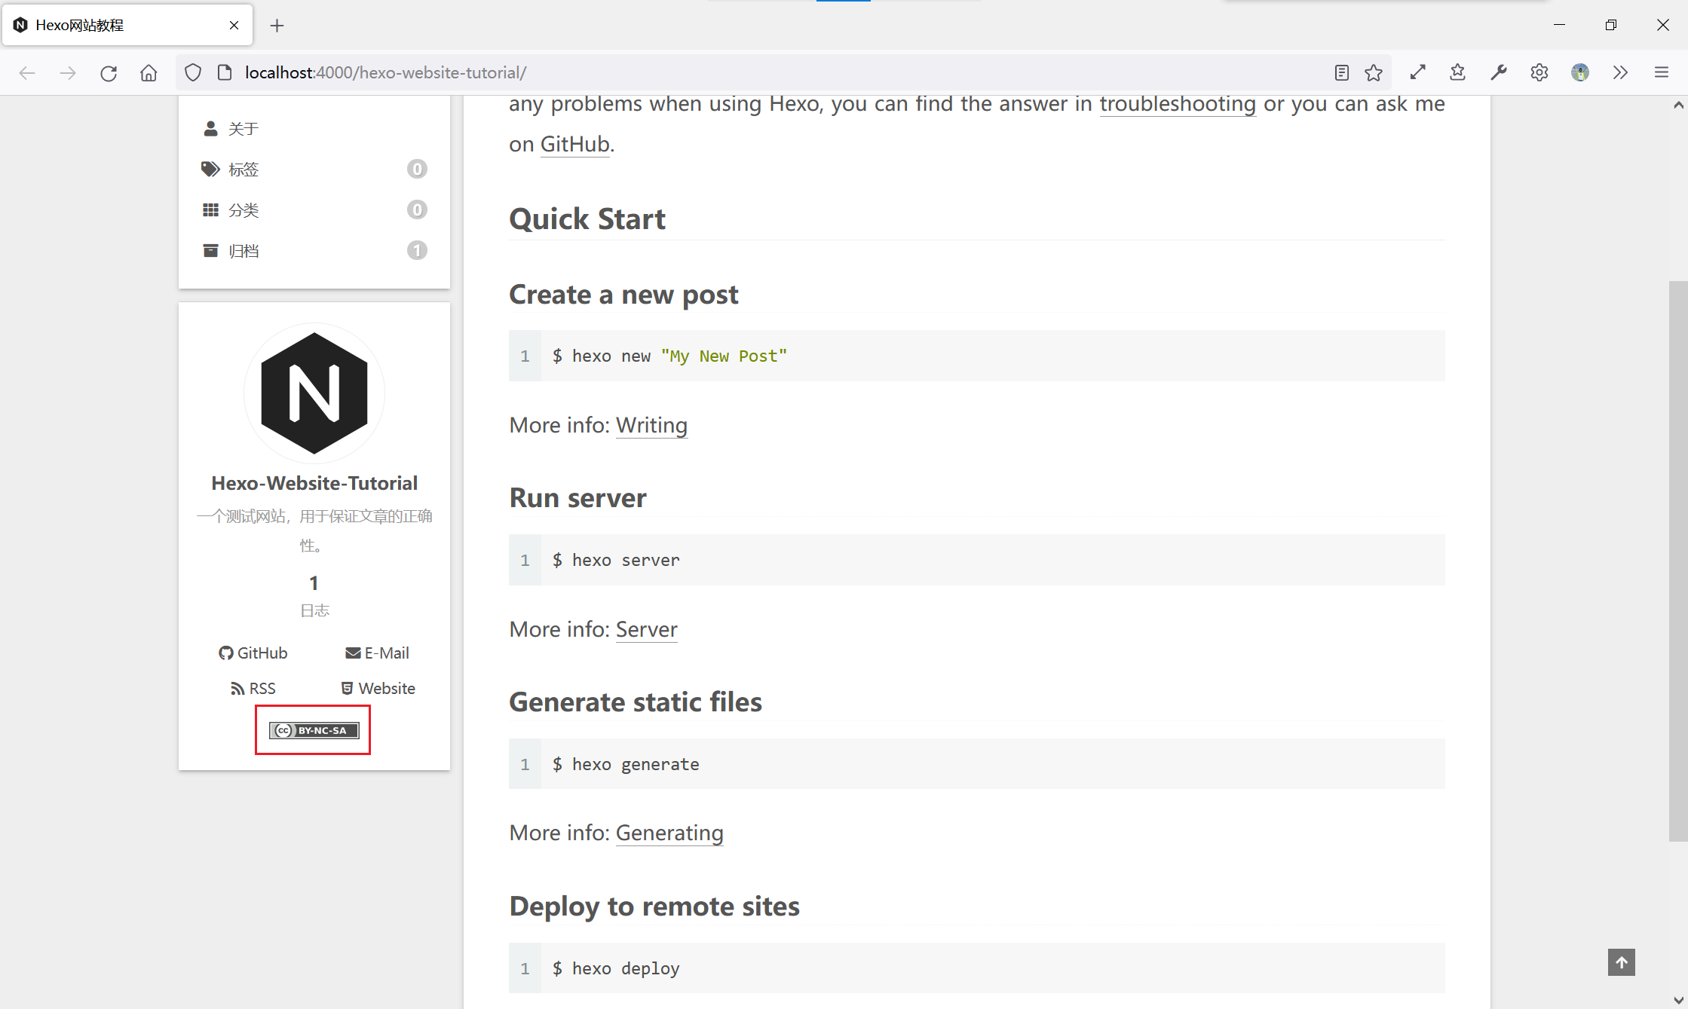Go to the browser home page

(149, 73)
